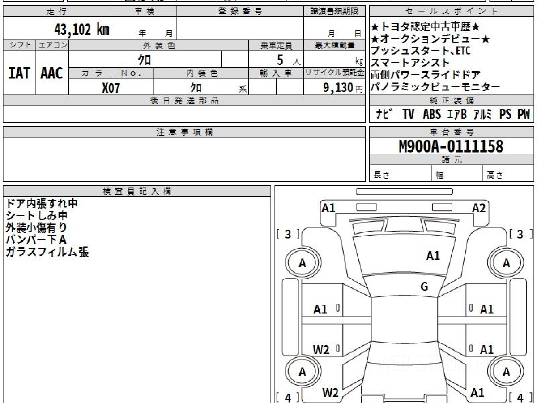
Task: Click the PW power window mark
Action: (x=524, y=114)
